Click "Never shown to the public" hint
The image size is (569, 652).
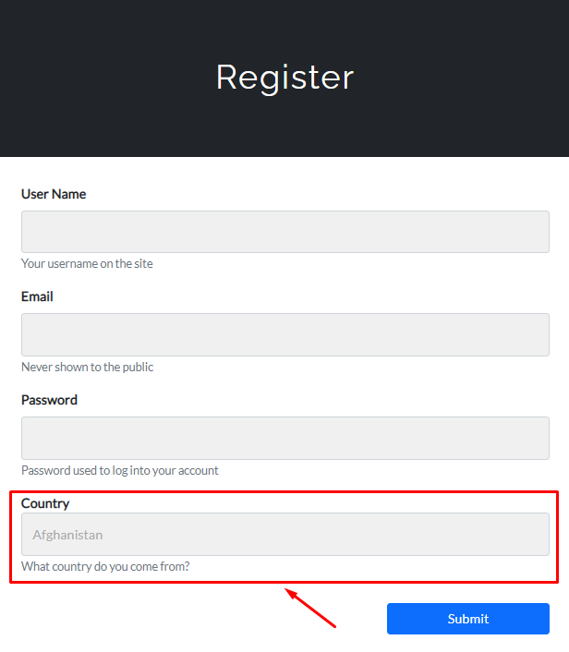click(87, 367)
